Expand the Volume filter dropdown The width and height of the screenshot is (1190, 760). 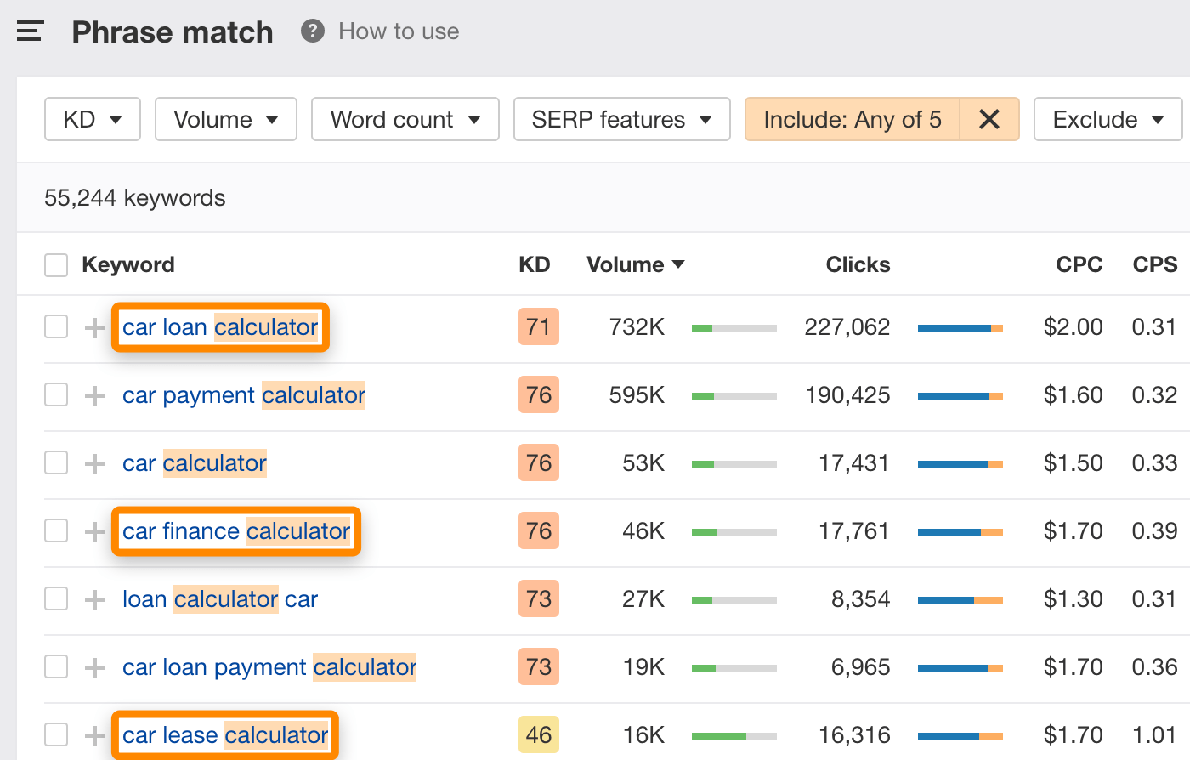click(x=225, y=119)
